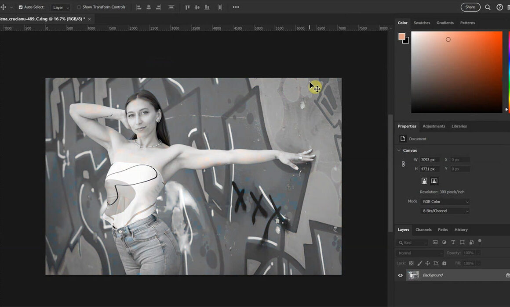Switch to the Channels tab
Viewport: 510px width, 307px height.
coord(423,230)
